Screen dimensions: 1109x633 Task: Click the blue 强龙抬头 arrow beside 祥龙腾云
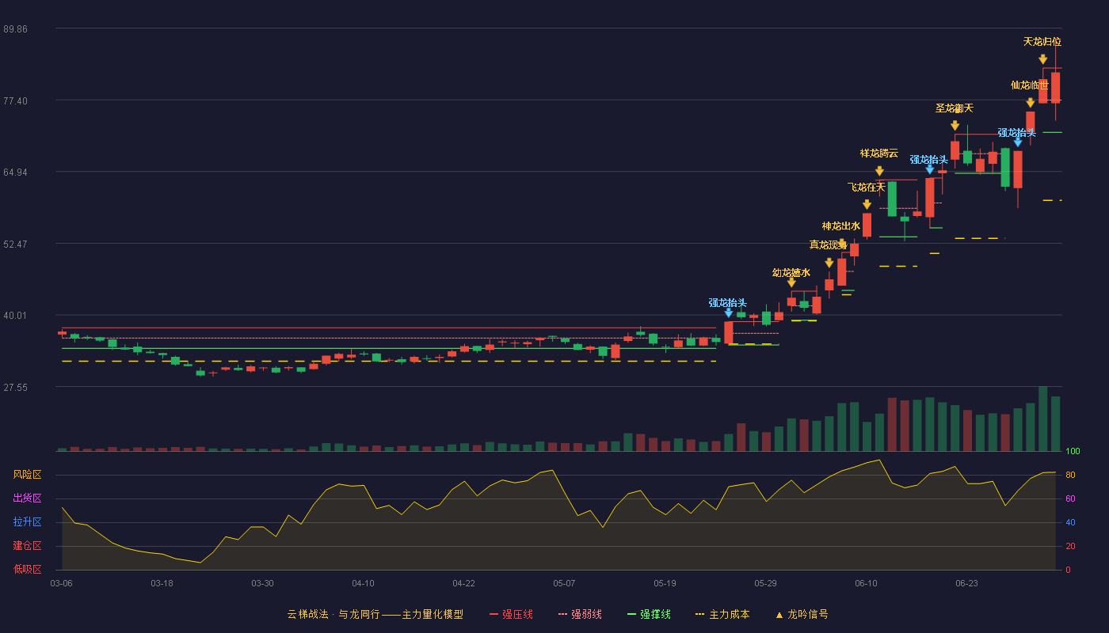tap(929, 169)
